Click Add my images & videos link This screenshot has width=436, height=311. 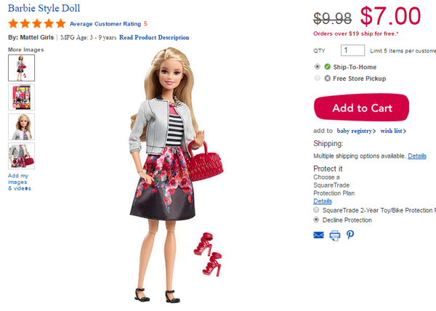coord(20,182)
